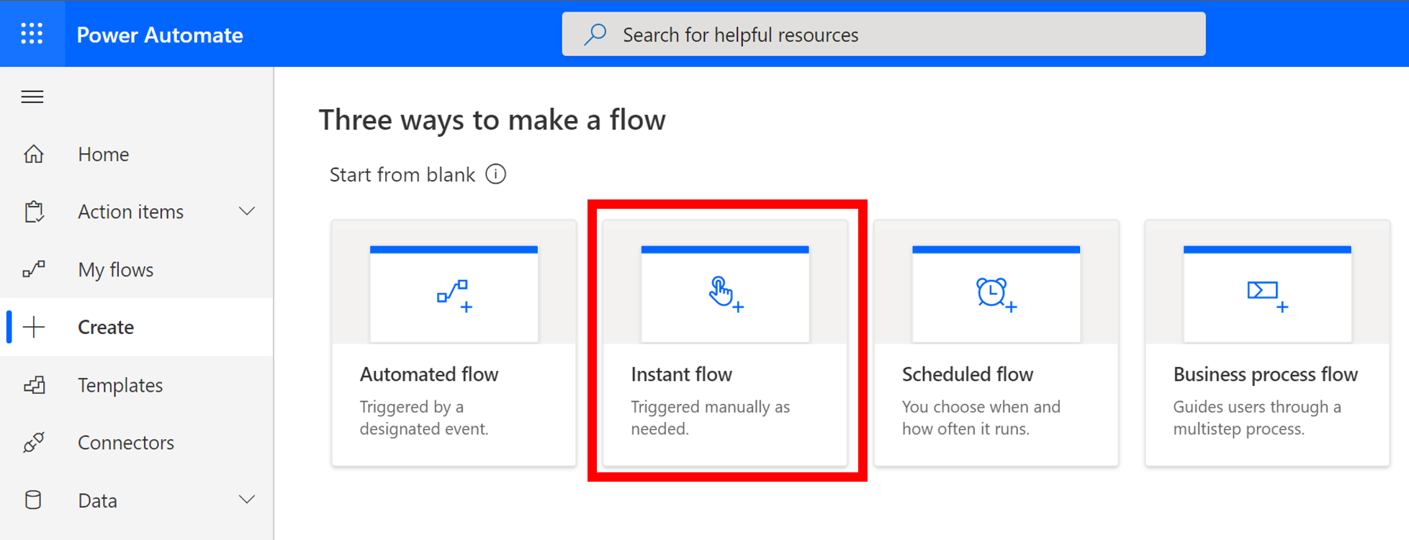Image resolution: width=1409 pixels, height=540 pixels.
Task: Click the My flows icon
Action: [x=34, y=269]
